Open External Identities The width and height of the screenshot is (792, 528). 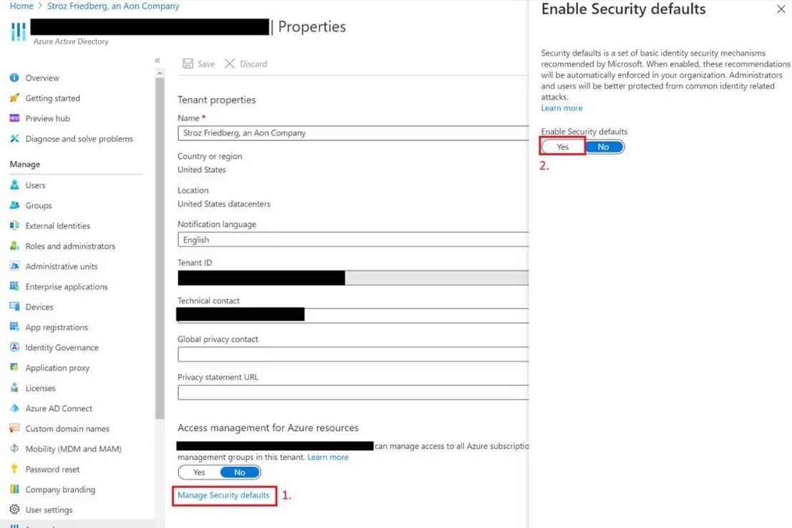(57, 225)
